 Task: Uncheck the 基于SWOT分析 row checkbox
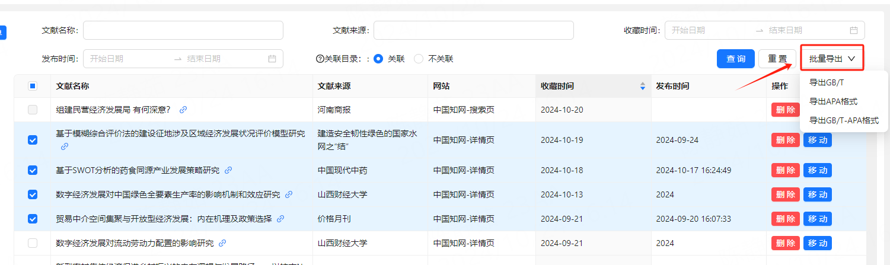[33, 170]
